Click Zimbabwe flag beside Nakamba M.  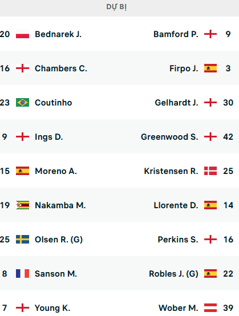point(22,205)
